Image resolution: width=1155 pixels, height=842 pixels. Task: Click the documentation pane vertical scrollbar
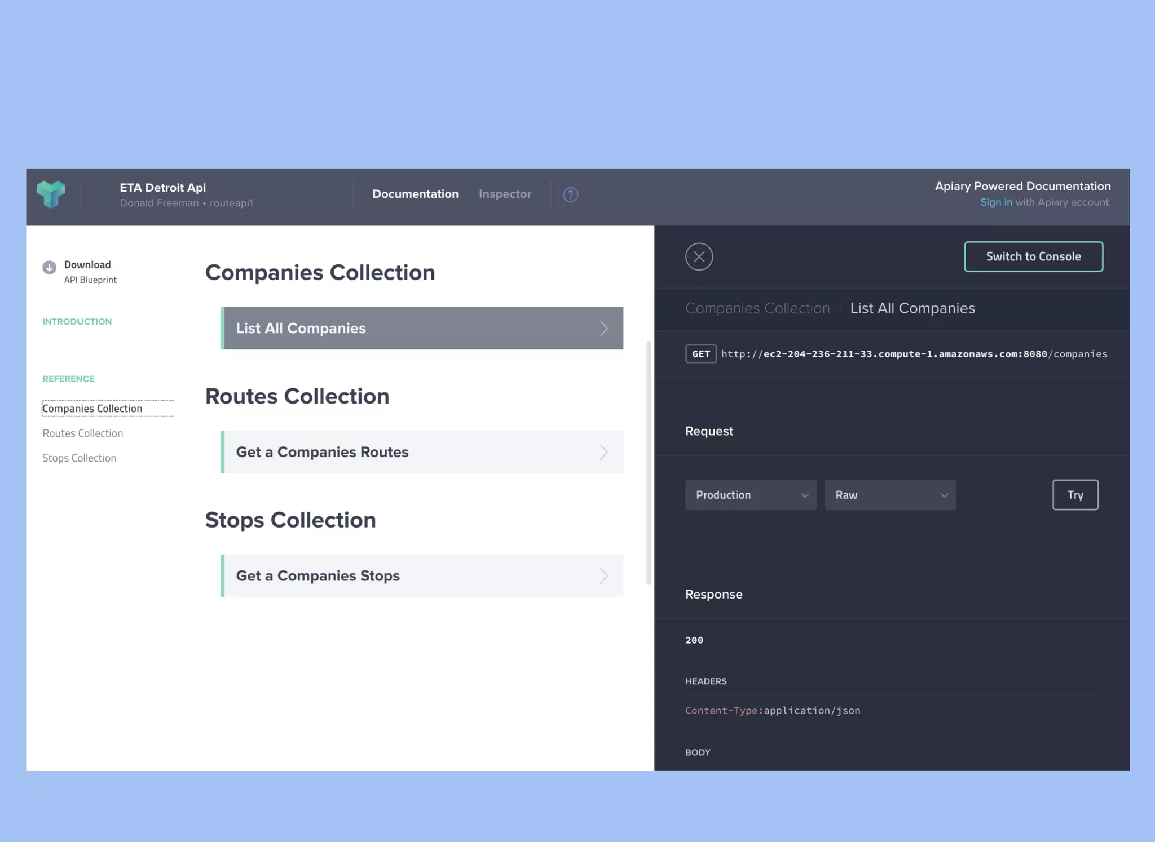point(649,462)
